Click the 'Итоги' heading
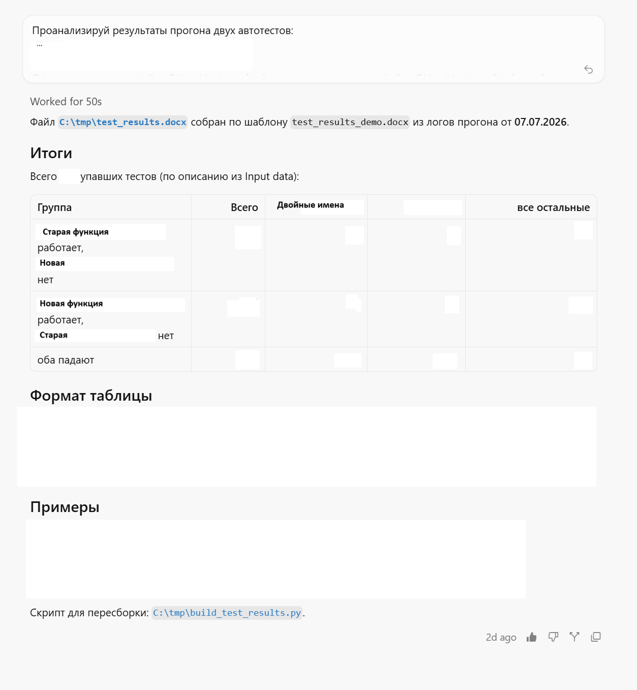Image resolution: width=637 pixels, height=690 pixels. click(x=51, y=153)
